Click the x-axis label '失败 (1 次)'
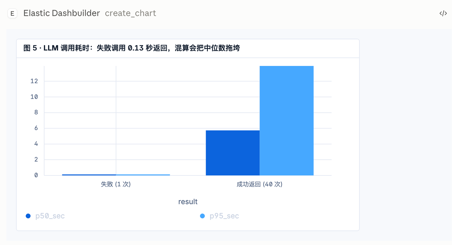This screenshot has height=245, width=452. pyautogui.click(x=116, y=184)
